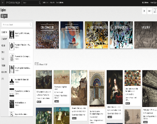Open the horse and rider painting thumbnail

[x=62, y=116]
